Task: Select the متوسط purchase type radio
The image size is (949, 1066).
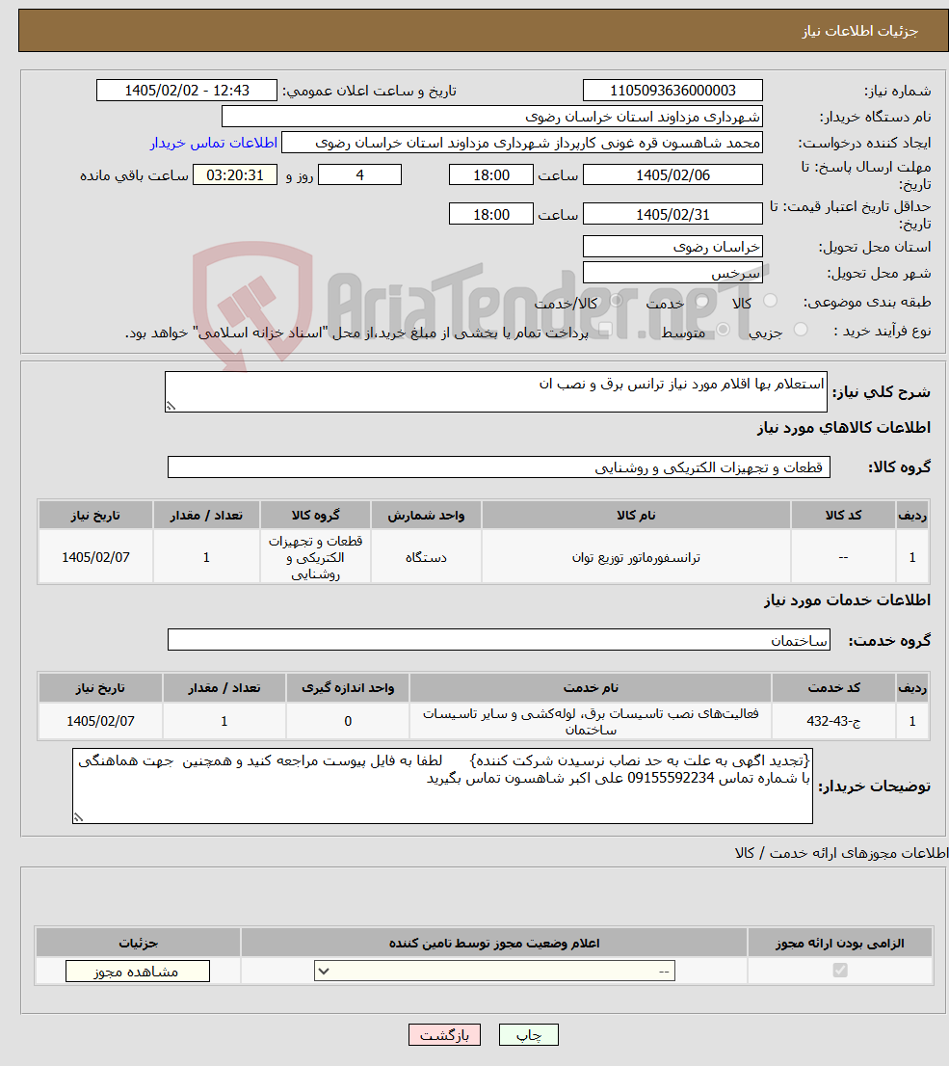Action: click(x=724, y=329)
